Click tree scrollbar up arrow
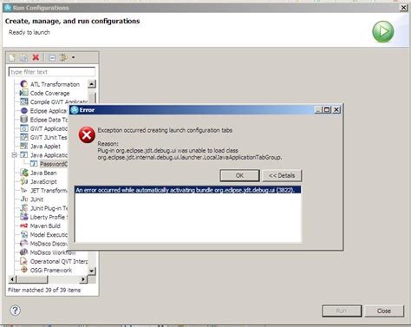The height and width of the screenshot is (327, 411). 92,84
